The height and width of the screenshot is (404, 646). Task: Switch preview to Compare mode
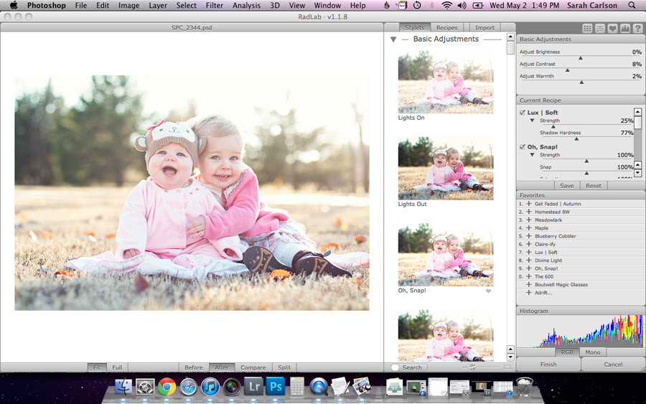[253, 367]
